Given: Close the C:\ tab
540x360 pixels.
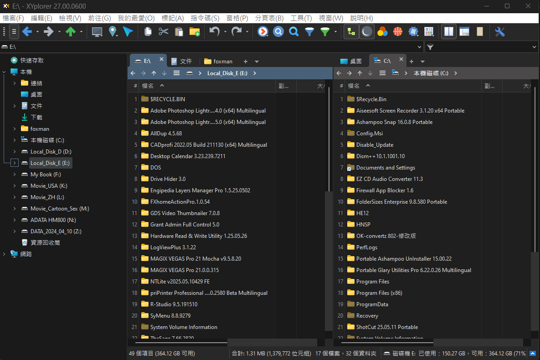Looking at the screenshot, I should point(401,59).
